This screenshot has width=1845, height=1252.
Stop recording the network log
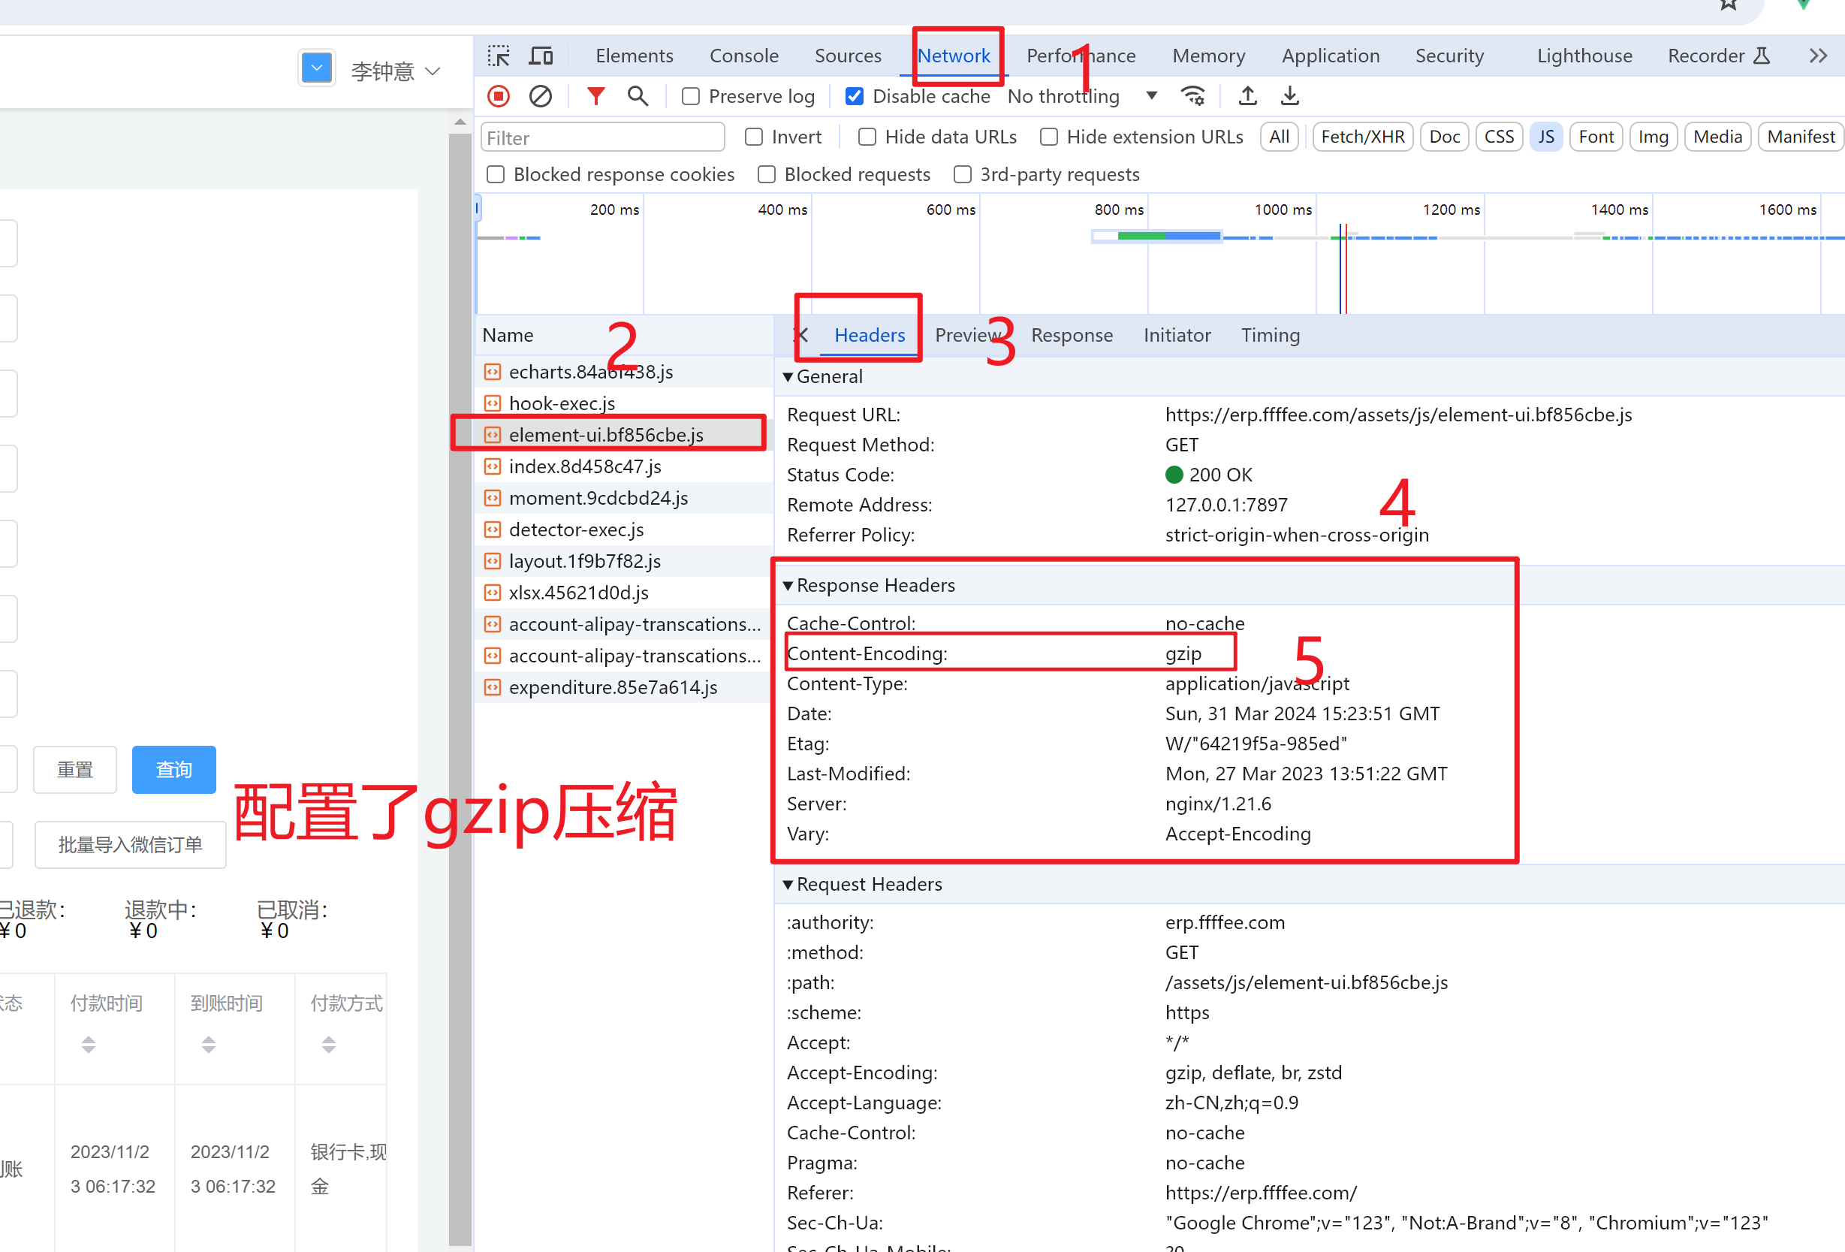(499, 96)
